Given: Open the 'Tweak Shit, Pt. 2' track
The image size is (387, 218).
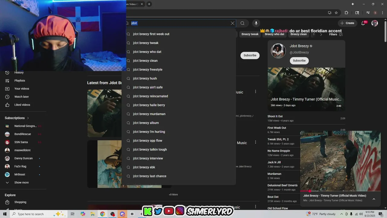Looking at the screenshot, I should 278,139.
